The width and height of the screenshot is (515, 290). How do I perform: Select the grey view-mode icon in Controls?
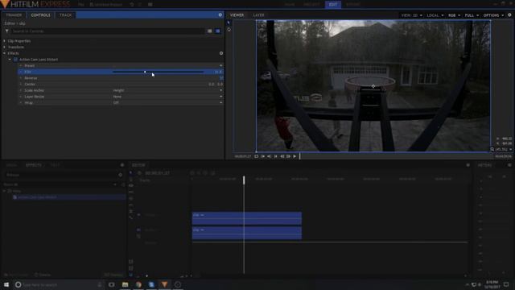click(209, 31)
